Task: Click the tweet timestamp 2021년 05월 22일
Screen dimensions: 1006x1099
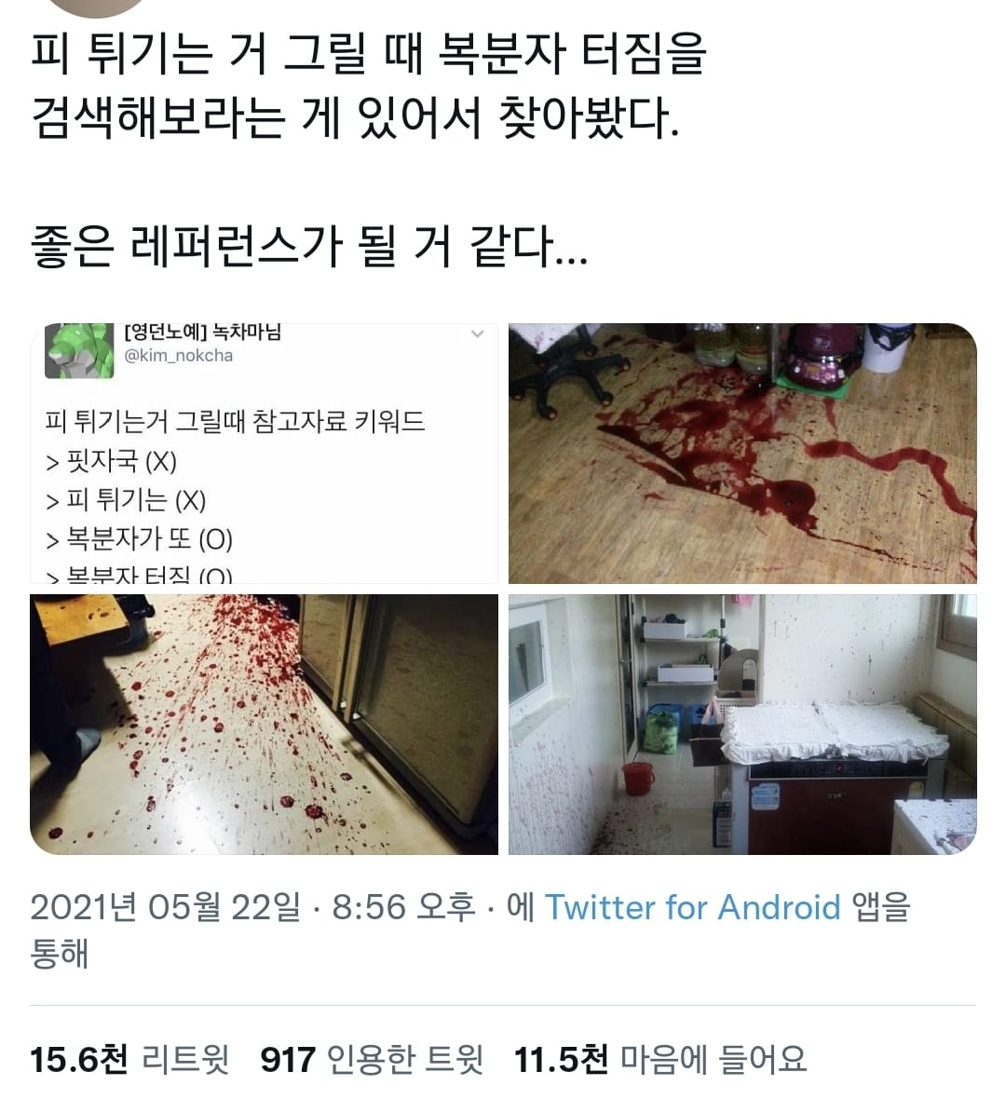Action: 165,907
